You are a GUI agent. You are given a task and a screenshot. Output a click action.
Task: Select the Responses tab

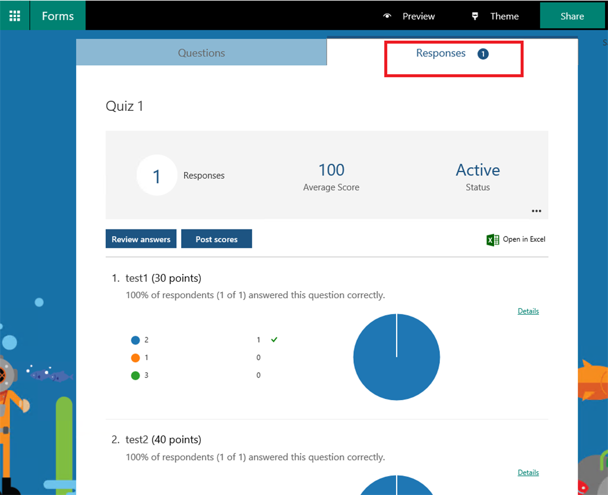tap(441, 53)
